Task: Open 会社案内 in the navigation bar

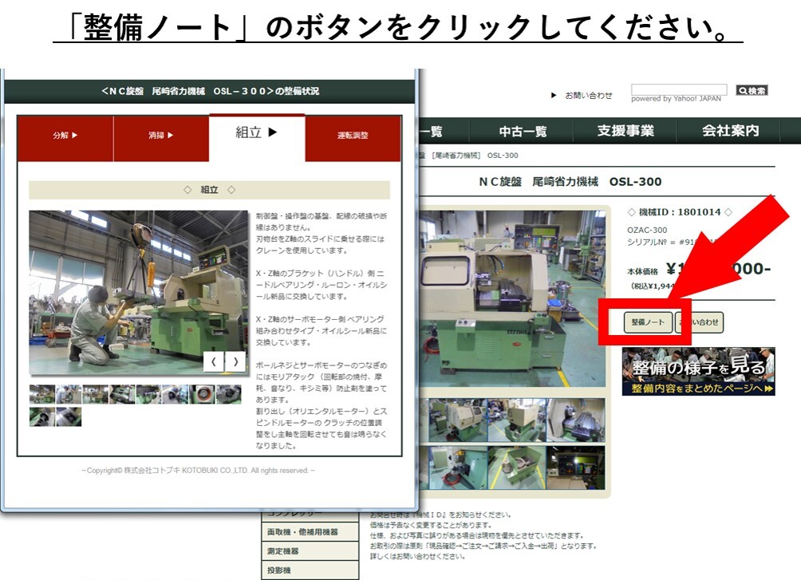Action: [x=731, y=132]
